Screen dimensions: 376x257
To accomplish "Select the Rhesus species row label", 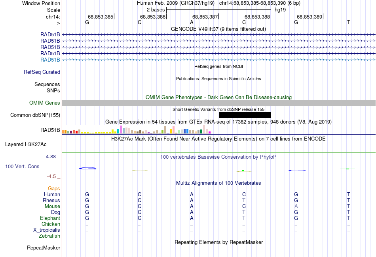I will [51, 200].
